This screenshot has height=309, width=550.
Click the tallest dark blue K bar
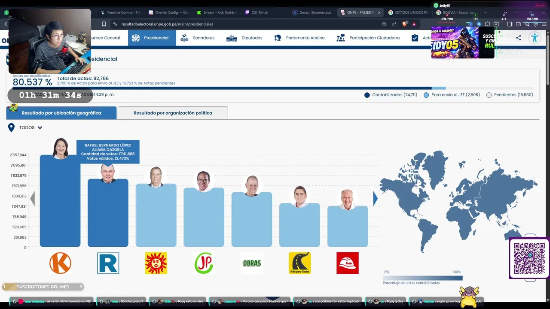coord(60,201)
